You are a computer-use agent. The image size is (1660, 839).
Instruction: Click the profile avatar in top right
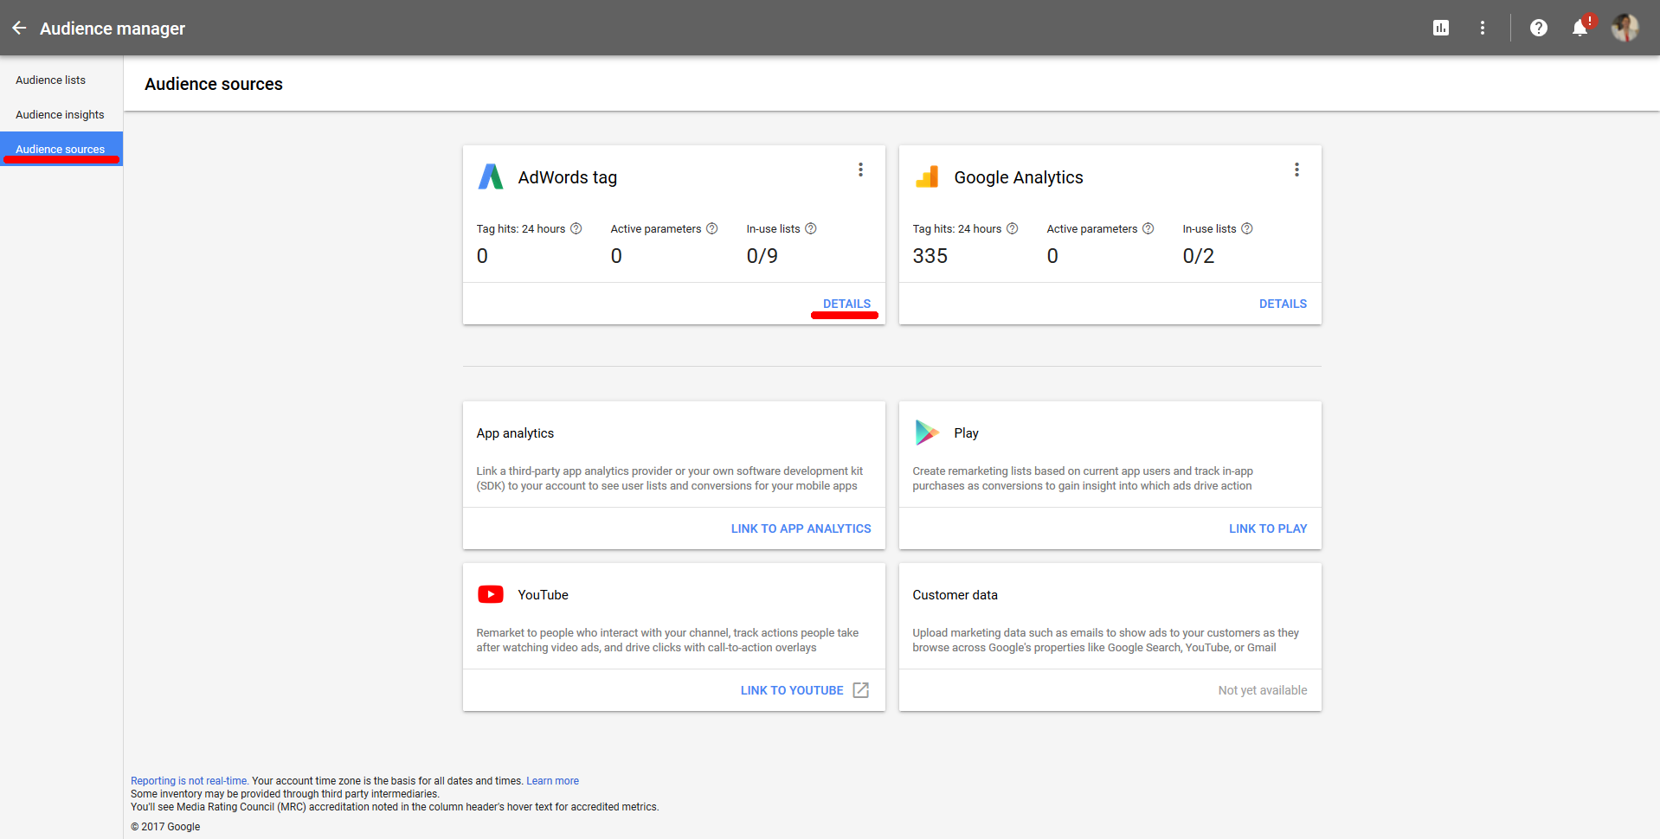1625,28
